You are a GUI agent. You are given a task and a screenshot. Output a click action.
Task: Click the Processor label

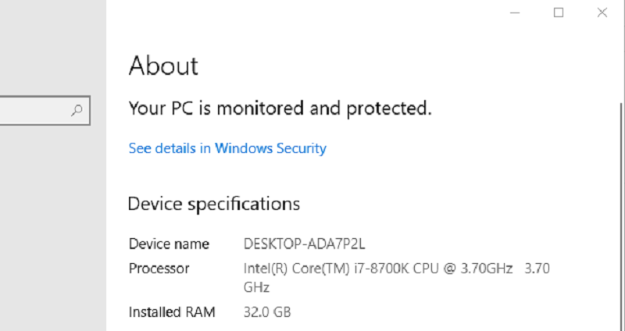[x=159, y=269]
